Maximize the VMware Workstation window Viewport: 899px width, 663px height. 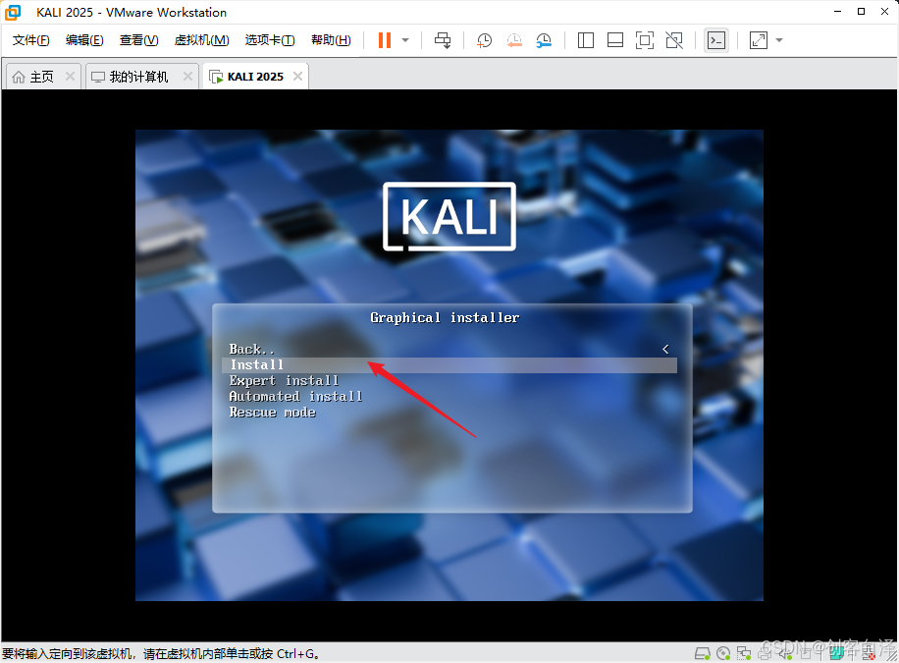861,12
